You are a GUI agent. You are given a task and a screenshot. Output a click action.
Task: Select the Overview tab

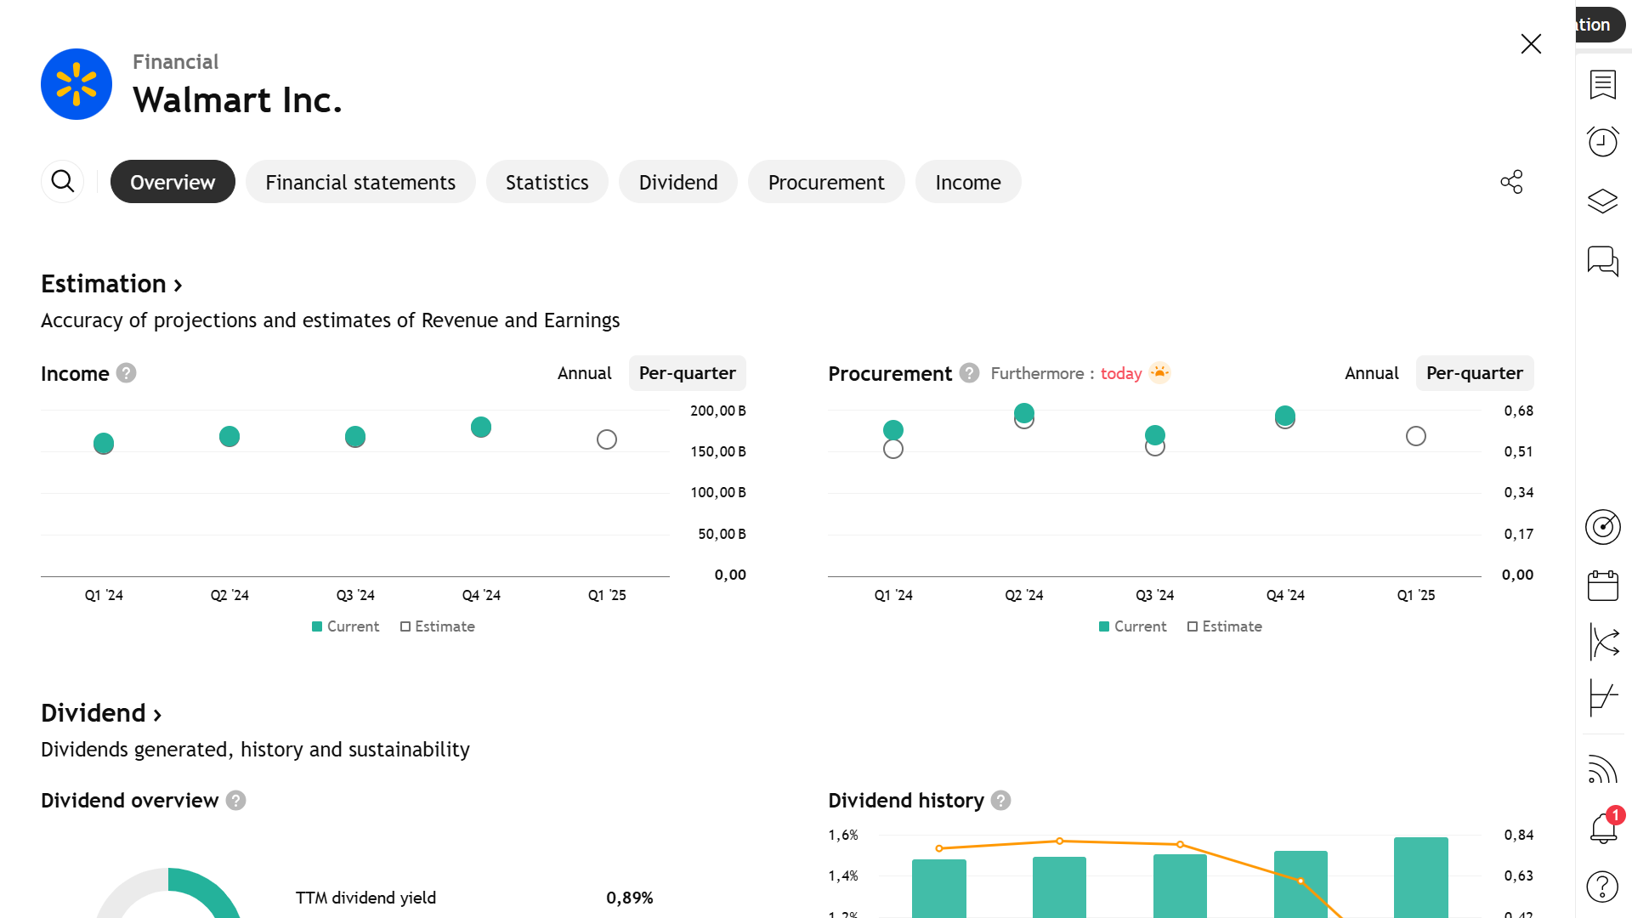[x=173, y=182]
